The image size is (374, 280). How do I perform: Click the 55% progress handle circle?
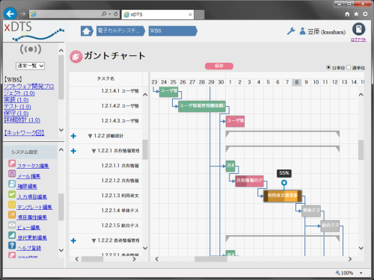284,183
